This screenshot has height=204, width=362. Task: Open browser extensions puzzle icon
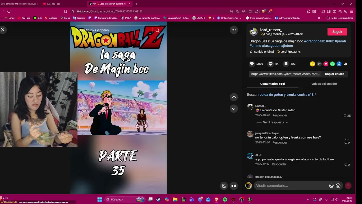308,11
